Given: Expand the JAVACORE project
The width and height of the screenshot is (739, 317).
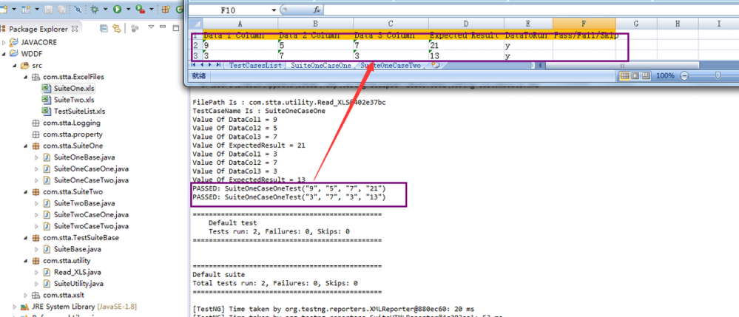Looking at the screenshot, I should click(x=4, y=42).
